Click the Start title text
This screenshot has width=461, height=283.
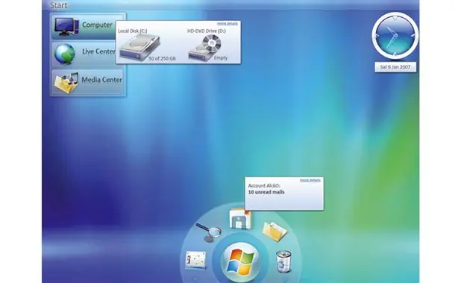[58, 5]
